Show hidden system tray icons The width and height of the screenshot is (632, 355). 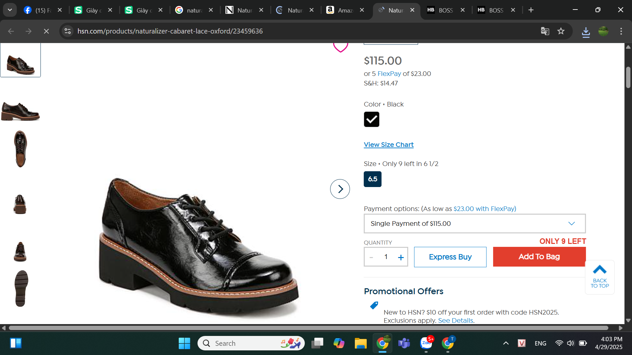pos(506,343)
